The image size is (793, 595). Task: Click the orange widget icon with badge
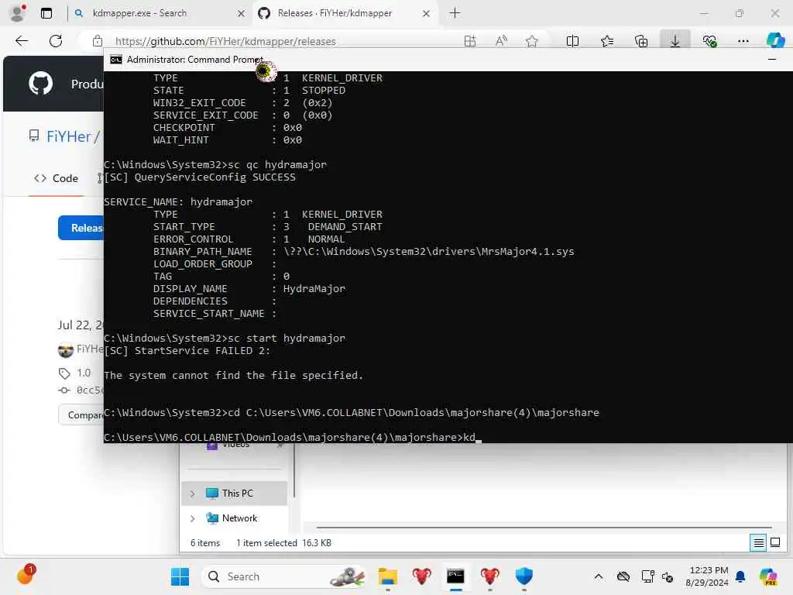point(26,575)
